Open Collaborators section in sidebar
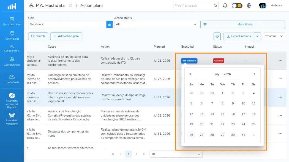 pyautogui.click(x=12, y=48)
